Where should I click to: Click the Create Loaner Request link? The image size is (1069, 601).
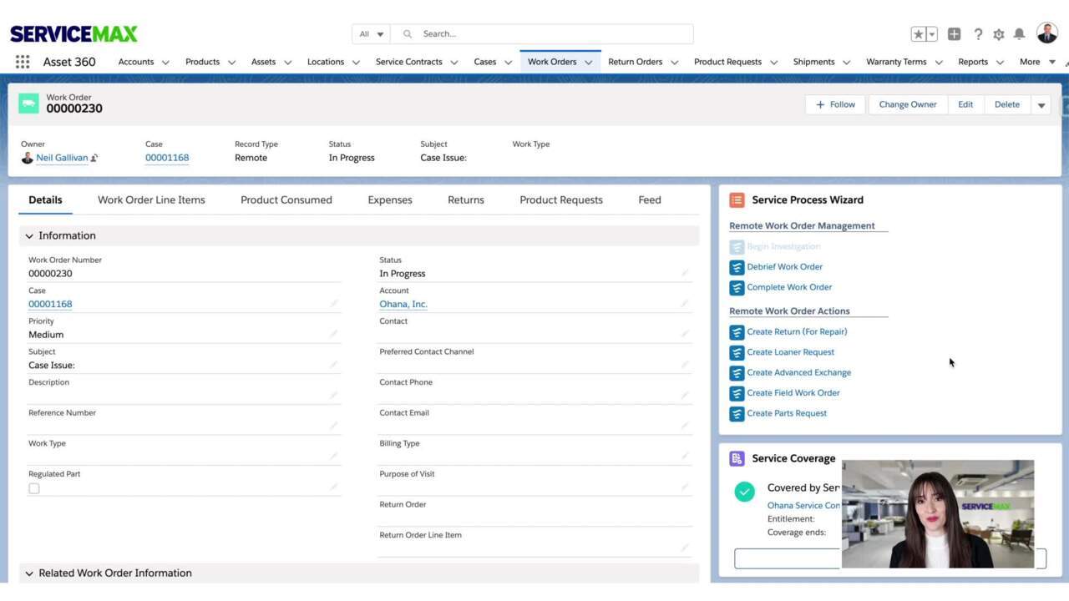791,352
